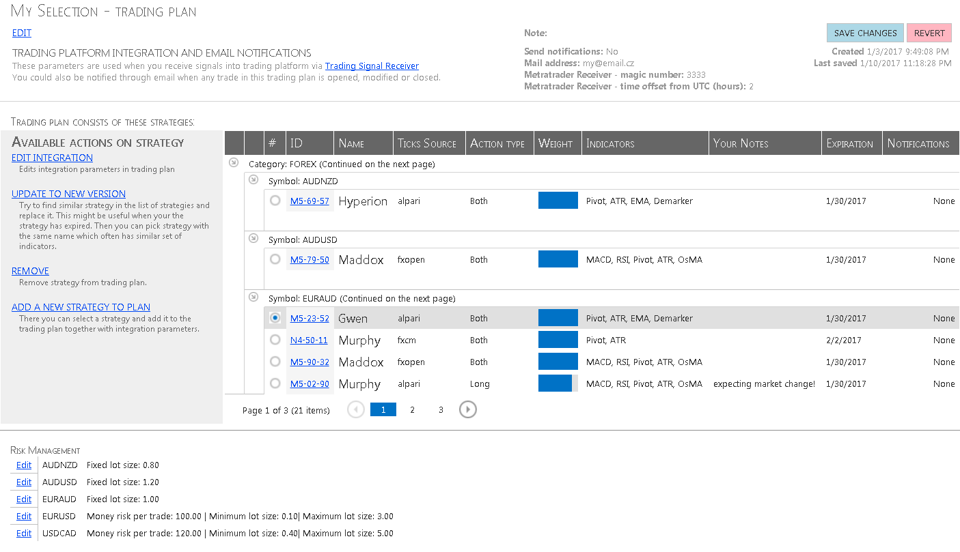Edit EURUSD risk management
The width and height of the screenshot is (960, 552).
[24, 517]
